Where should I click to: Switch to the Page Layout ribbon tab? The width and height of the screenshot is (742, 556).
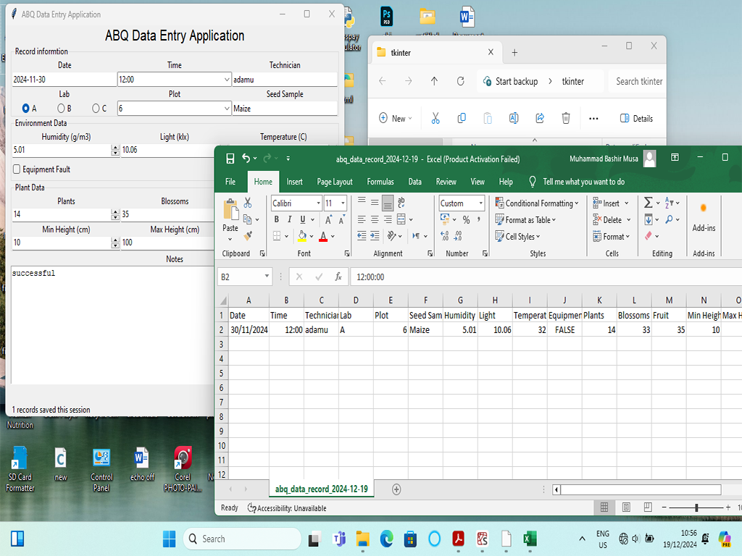[335, 182]
